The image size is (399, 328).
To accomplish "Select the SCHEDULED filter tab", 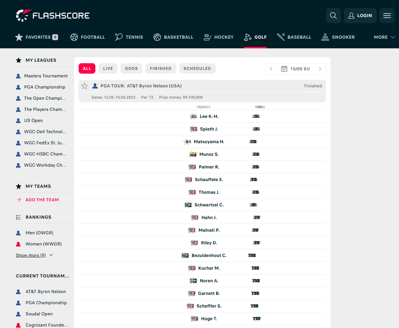I will [x=197, y=68].
